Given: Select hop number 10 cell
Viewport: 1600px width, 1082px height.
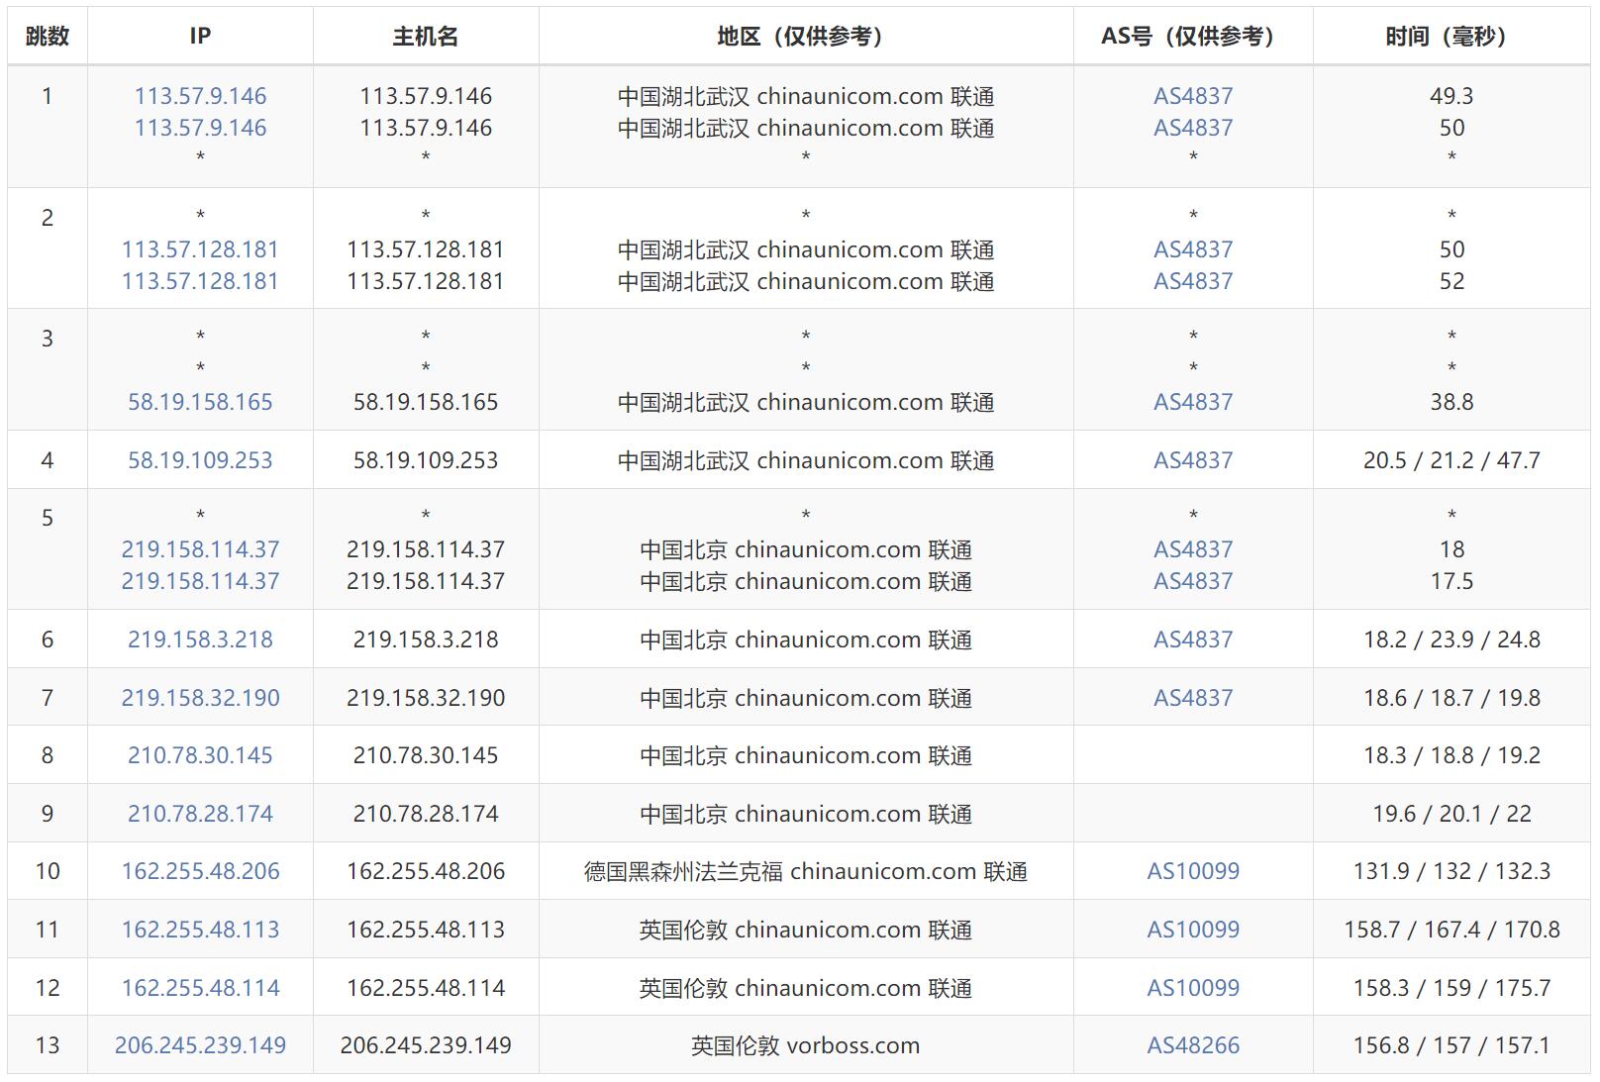Looking at the screenshot, I should pyautogui.click(x=48, y=871).
